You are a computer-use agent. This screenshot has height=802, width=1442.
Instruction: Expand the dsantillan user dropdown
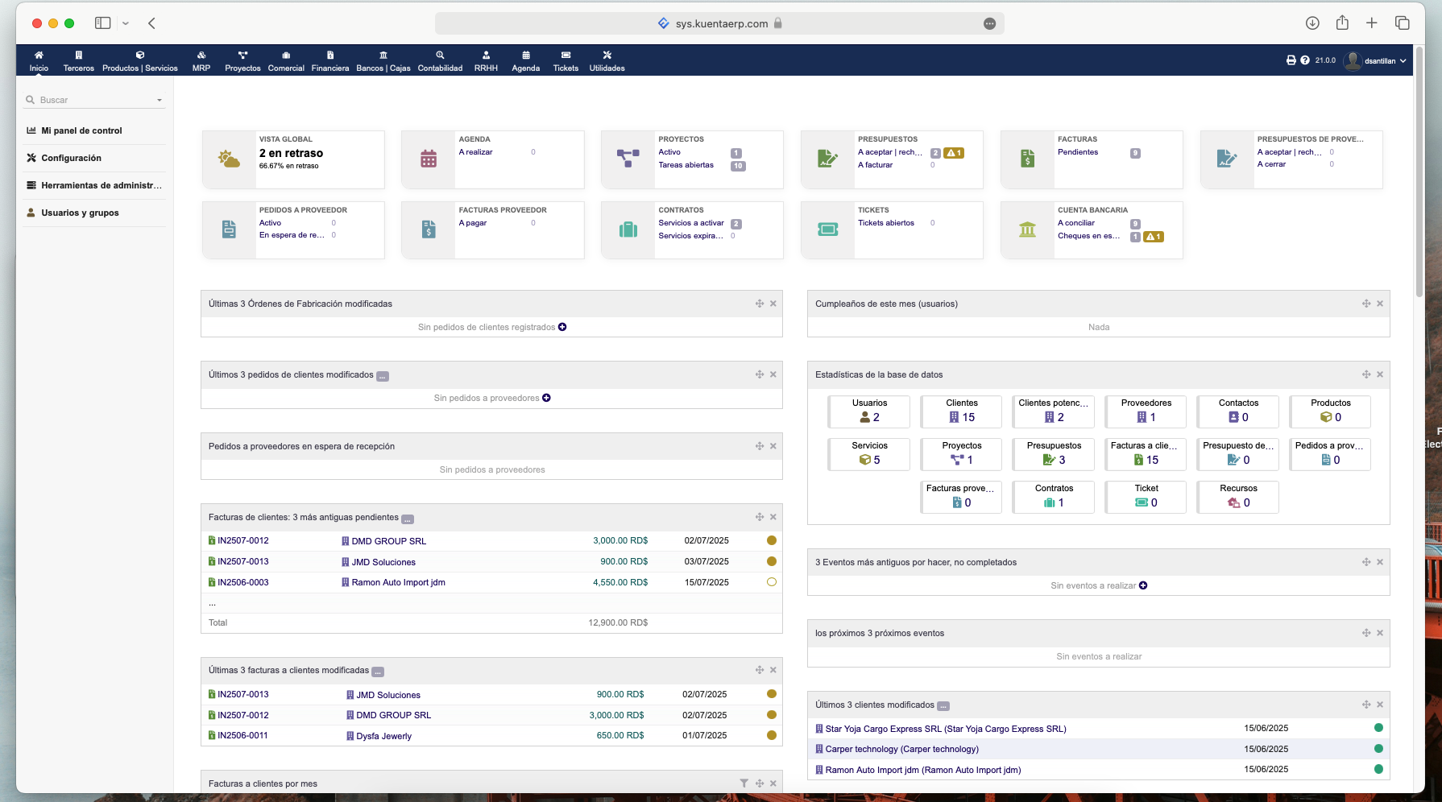(1403, 61)
